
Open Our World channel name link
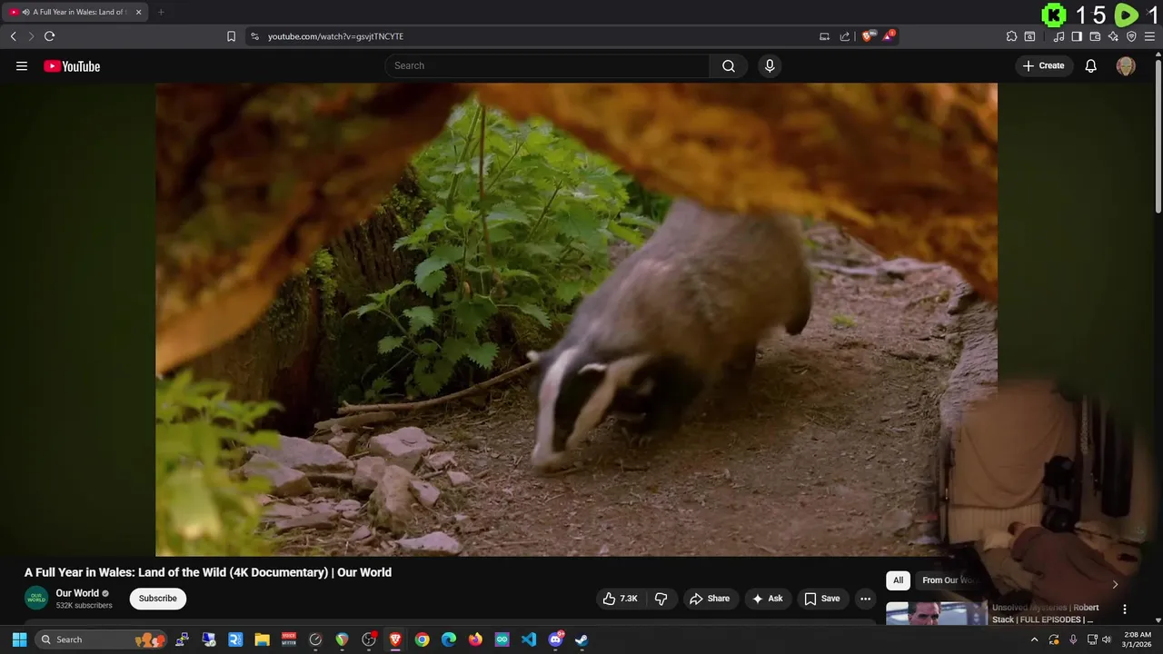pos(77,593)
